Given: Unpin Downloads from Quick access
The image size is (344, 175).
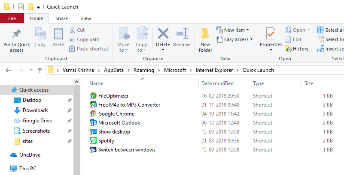Looking at the screenshot, I should click(70, 110).
